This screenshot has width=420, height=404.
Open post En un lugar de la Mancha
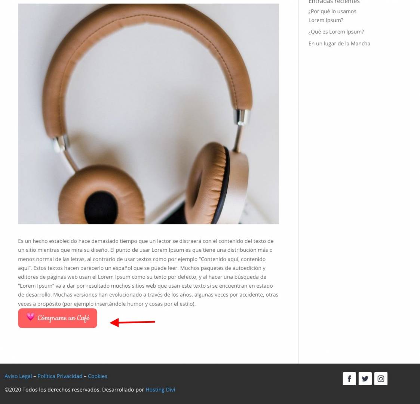(x=339, y=43)
